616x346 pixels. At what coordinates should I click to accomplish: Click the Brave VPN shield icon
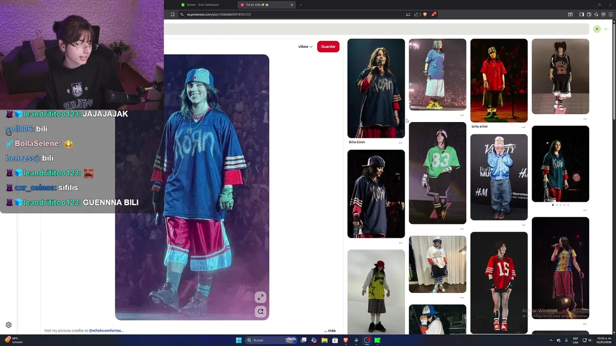click(x=603, y=14)
